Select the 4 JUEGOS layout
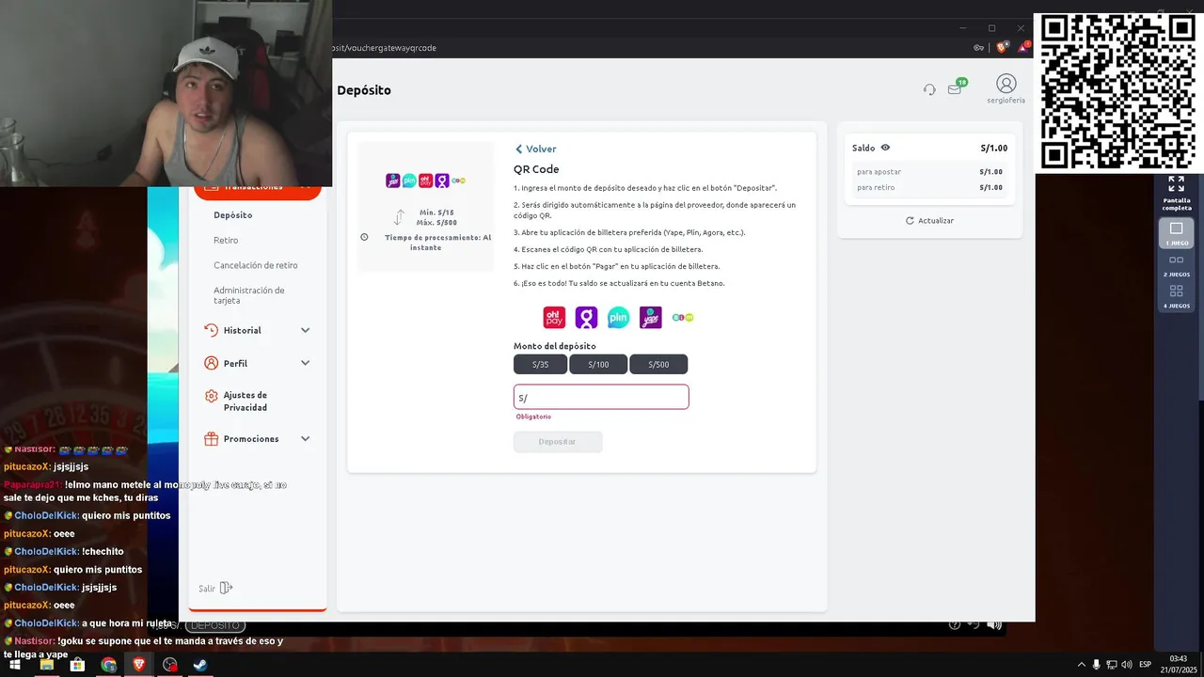 (1176, 296)
